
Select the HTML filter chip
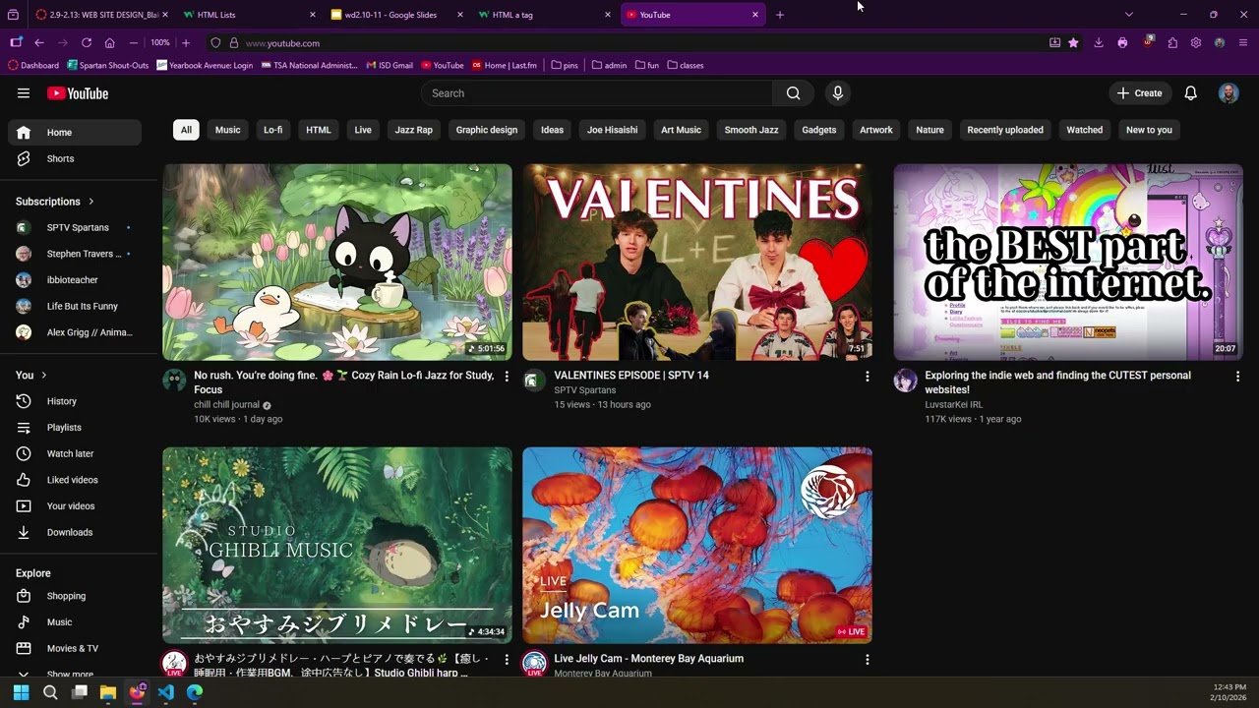coord(319,130)
